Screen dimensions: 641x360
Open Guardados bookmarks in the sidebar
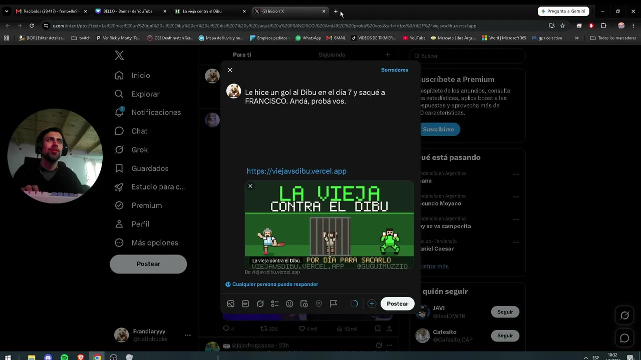[x=142, y=168]
